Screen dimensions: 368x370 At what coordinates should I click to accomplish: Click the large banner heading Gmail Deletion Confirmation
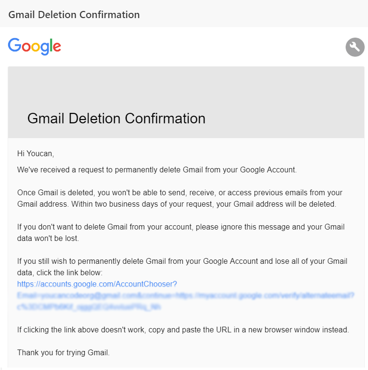click(x=116, y=118)
